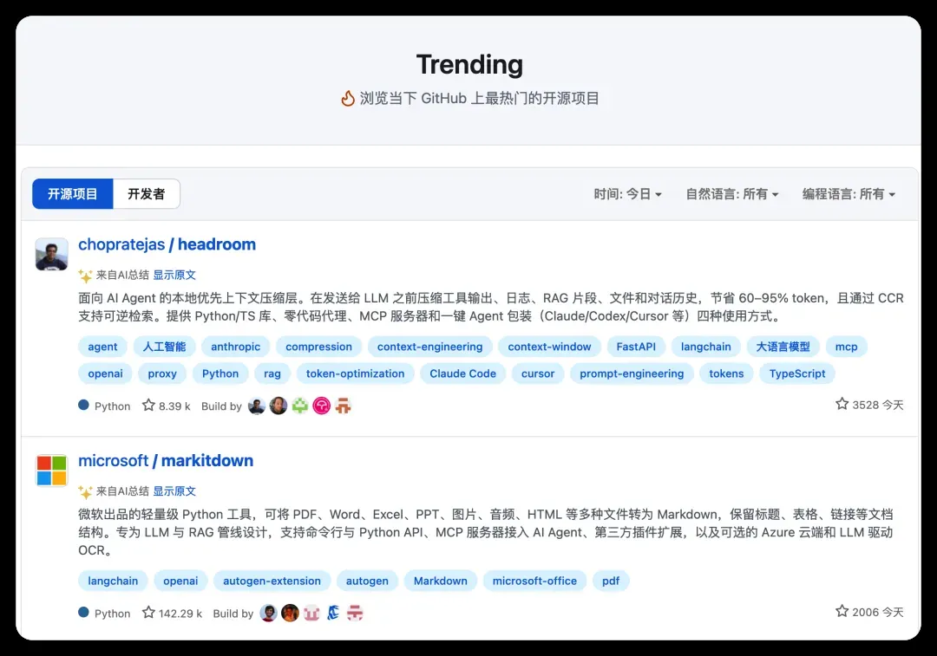Select the Markdown tag
The width and height of the screenshot is (937, 656).
(x=441, y=581)
